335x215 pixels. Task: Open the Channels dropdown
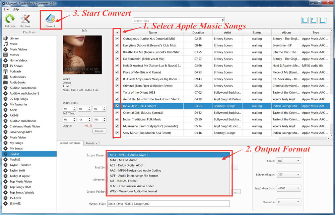point(289,202)
